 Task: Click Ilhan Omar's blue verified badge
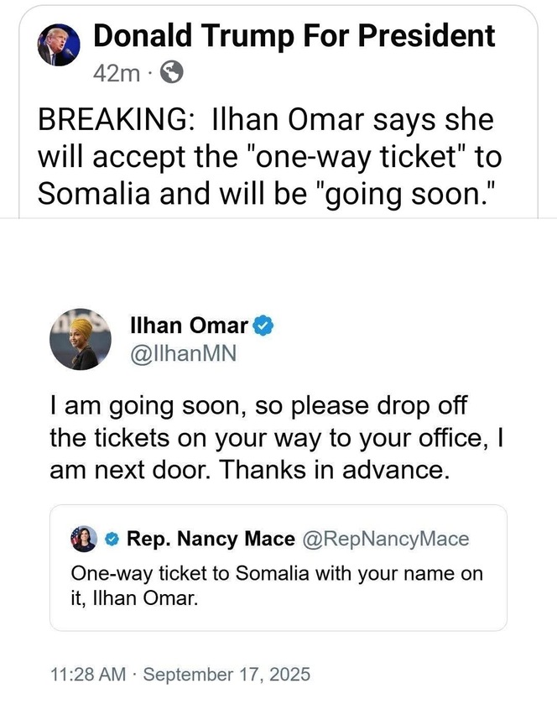coord(264,326)
